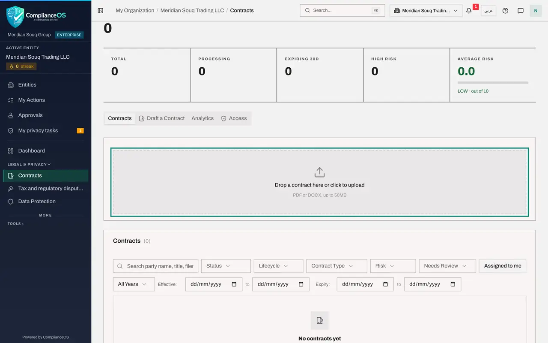Screen dimensions: 548x343
Task: Open the Contract Type dropdown
Action: [x=337, y=266]
